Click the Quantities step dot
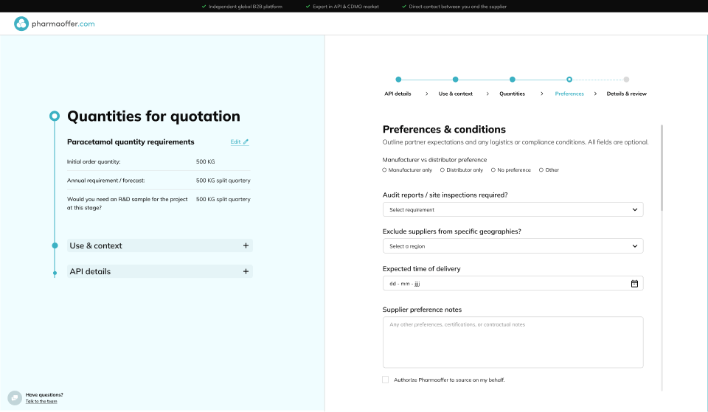 (512, 80)
